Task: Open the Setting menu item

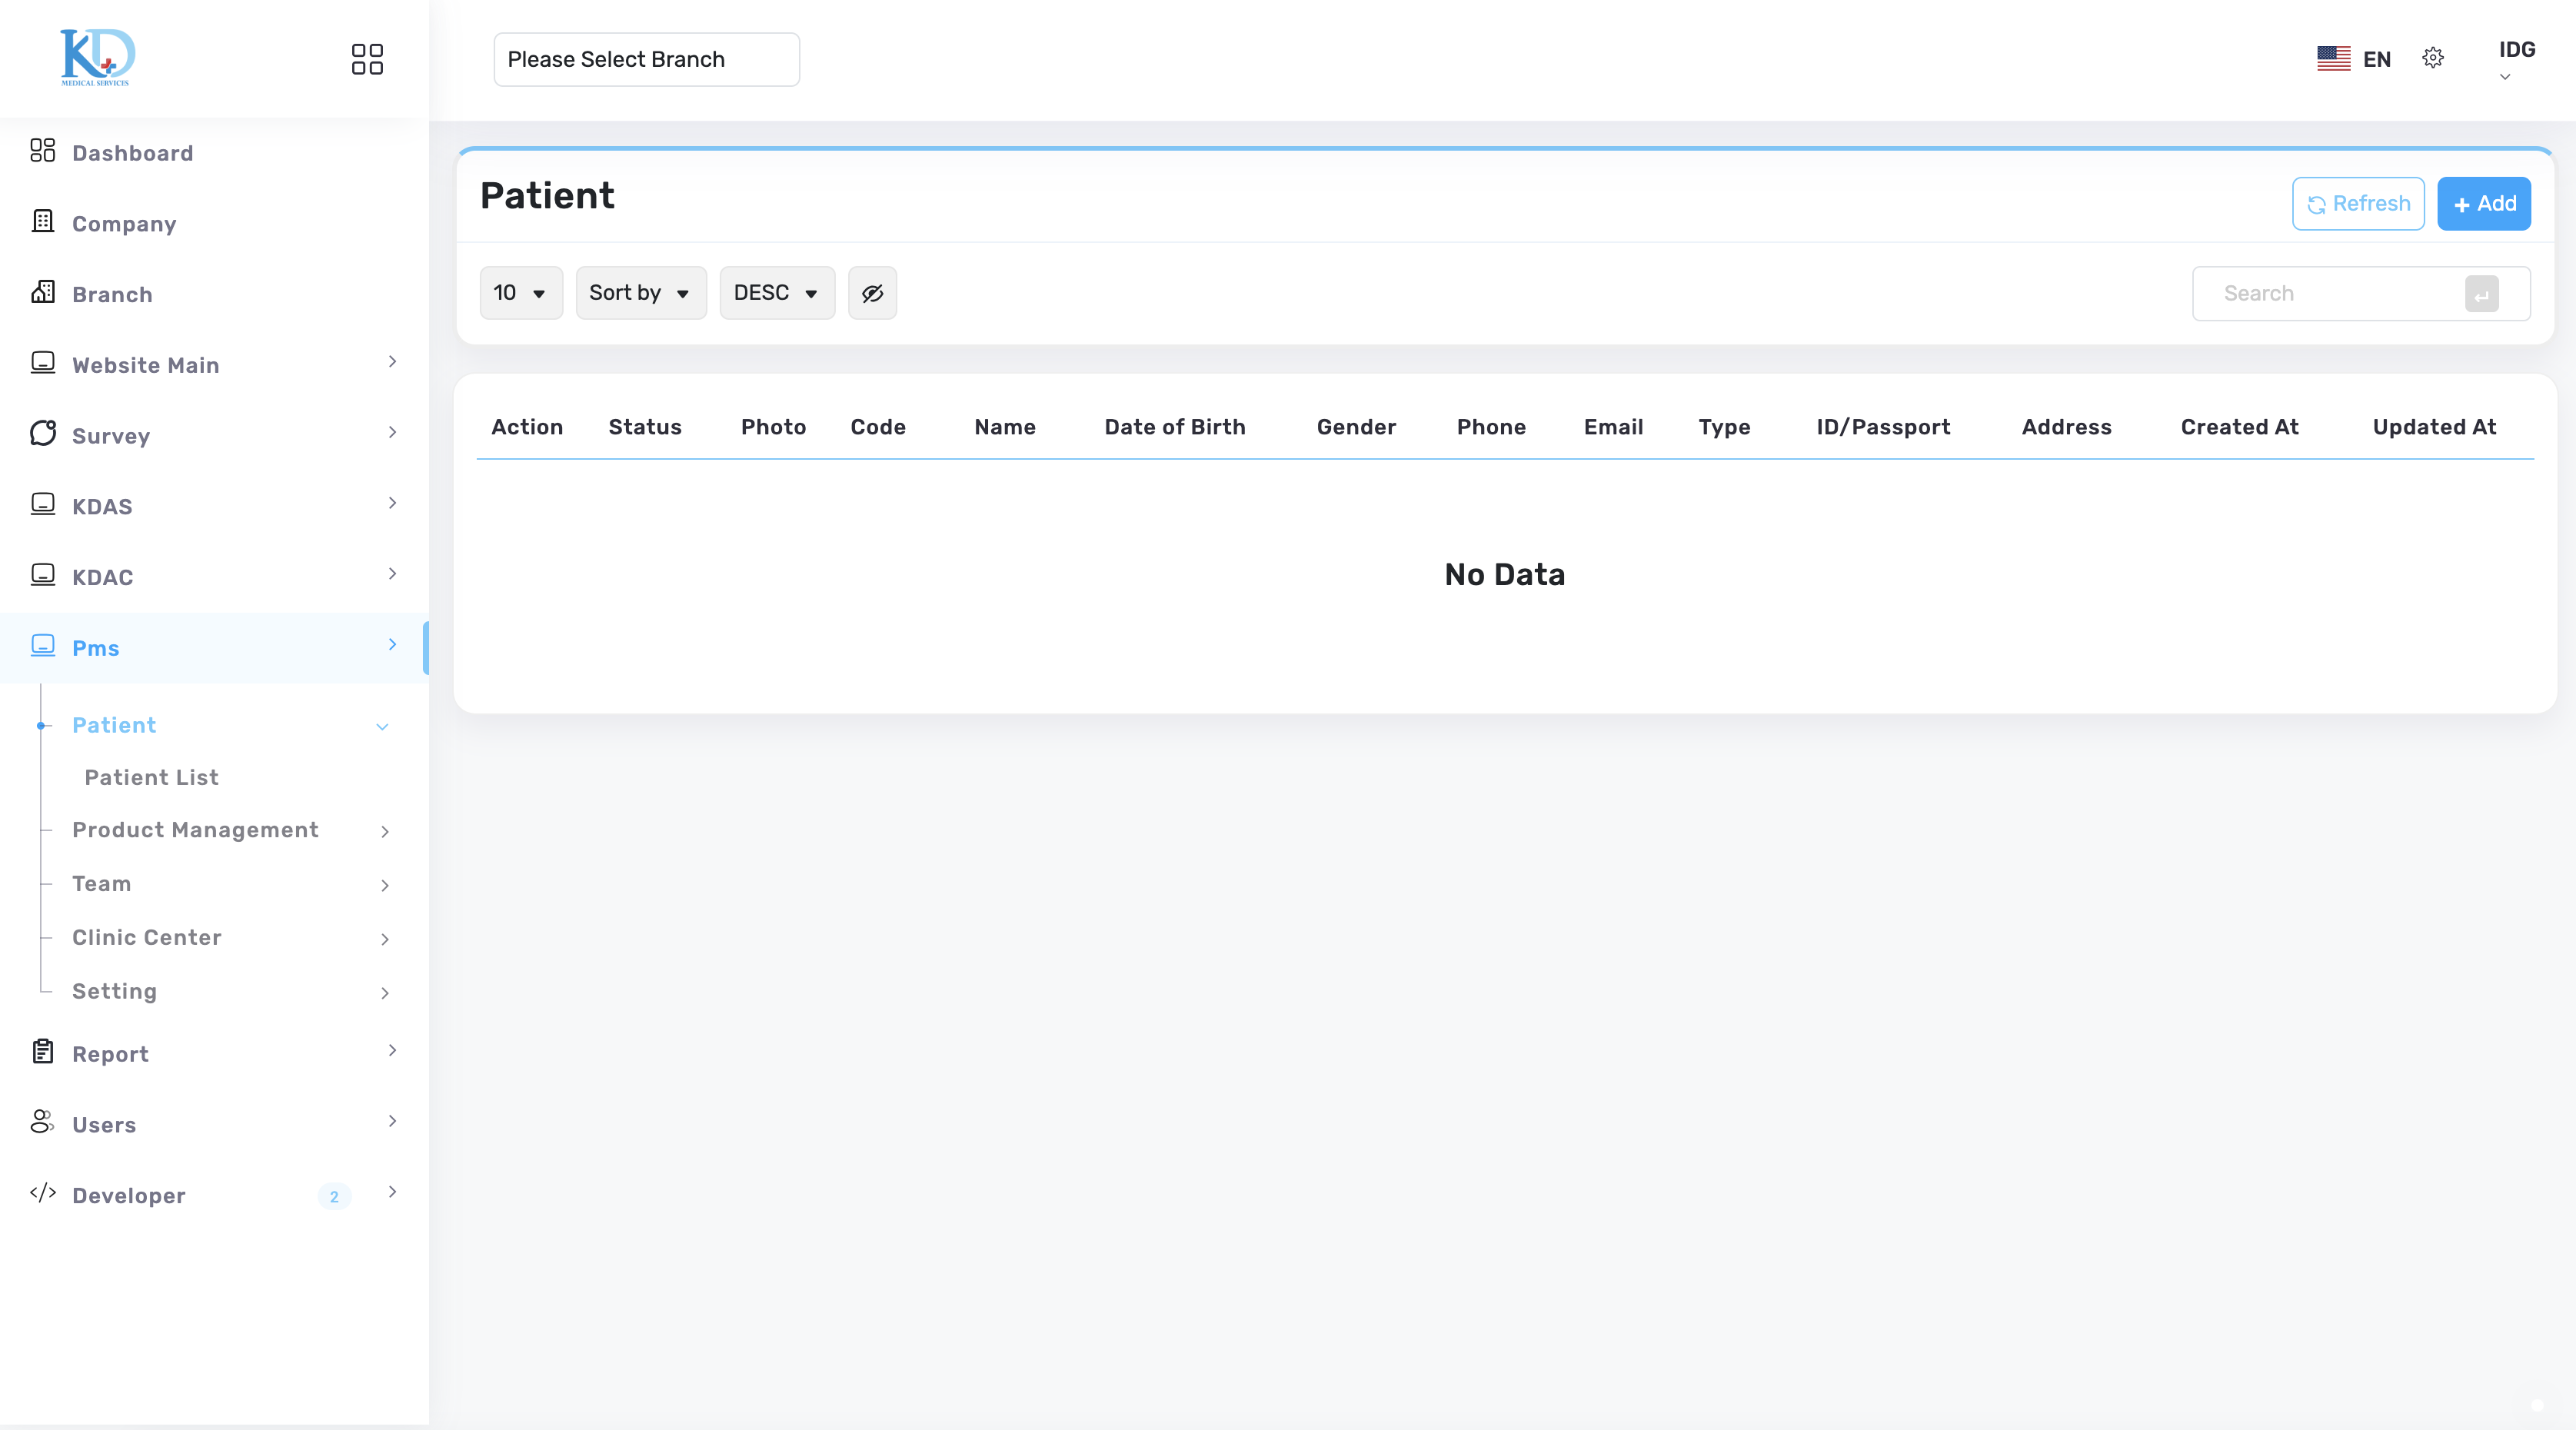Action: pos(114,992)
